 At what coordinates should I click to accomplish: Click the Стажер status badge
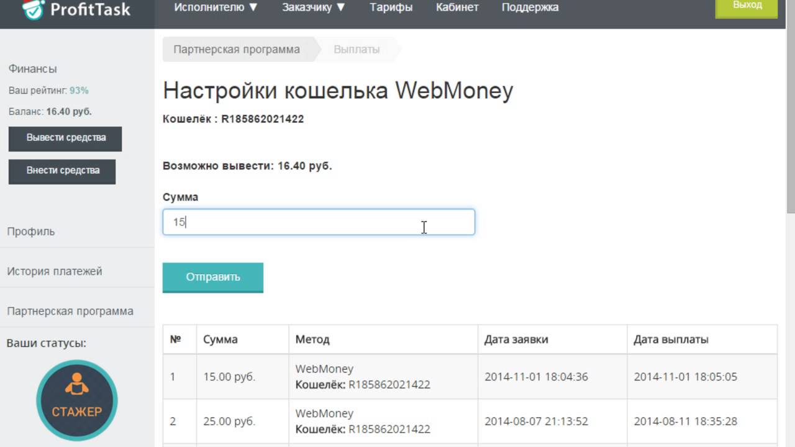coord(77,400)
